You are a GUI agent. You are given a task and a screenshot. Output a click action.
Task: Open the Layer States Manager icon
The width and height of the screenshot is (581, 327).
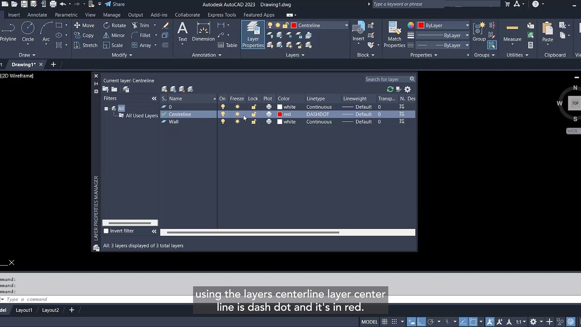[x=126, y=89]
